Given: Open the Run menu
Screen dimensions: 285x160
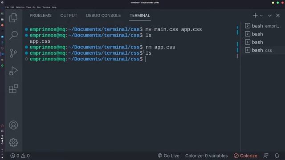Looking at the screenshot, I should [x=39, y=7].
